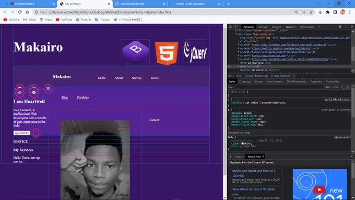The height and width of the screenshot is (200, 355).
Task: Reload the page with the refresh icon
Action: coord(20,12)
